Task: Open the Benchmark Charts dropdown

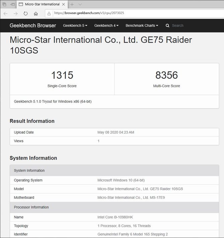Action: click(142, 25)
